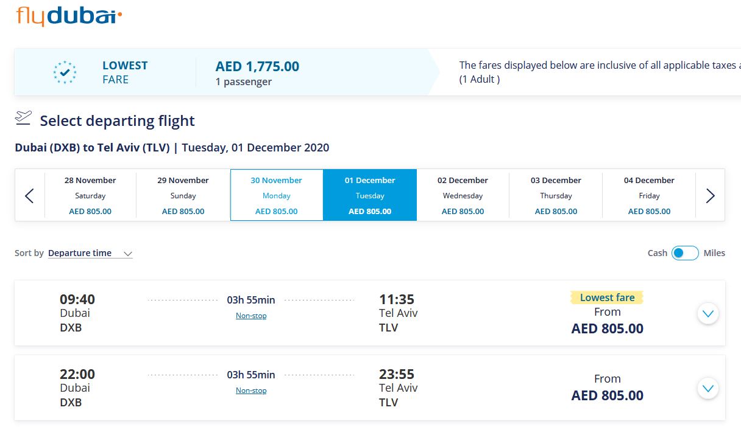Click the Lowest fare highlighted label
741x427 pixels.
click(x=607, y=297)
